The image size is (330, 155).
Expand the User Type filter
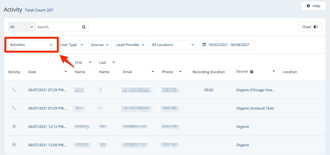[x=72, y=45]
